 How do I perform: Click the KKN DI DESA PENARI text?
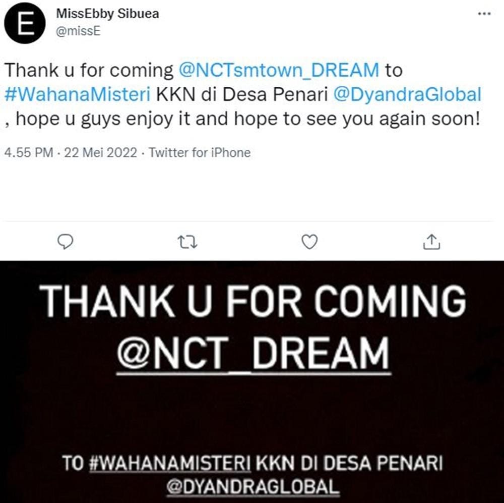tap(349, 464)
